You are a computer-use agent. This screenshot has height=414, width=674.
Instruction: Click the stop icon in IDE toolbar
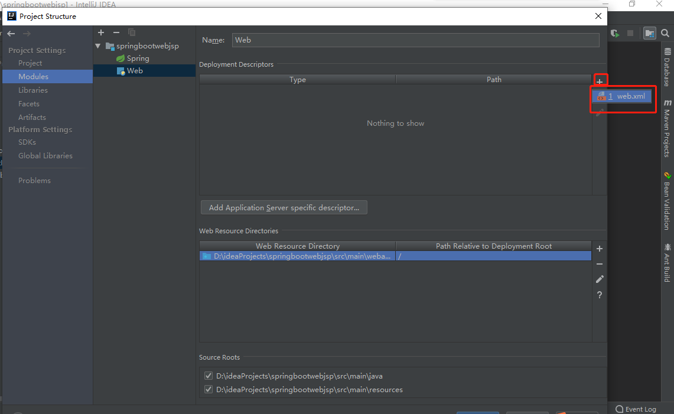pyautogui.click(x=631, y=33)
